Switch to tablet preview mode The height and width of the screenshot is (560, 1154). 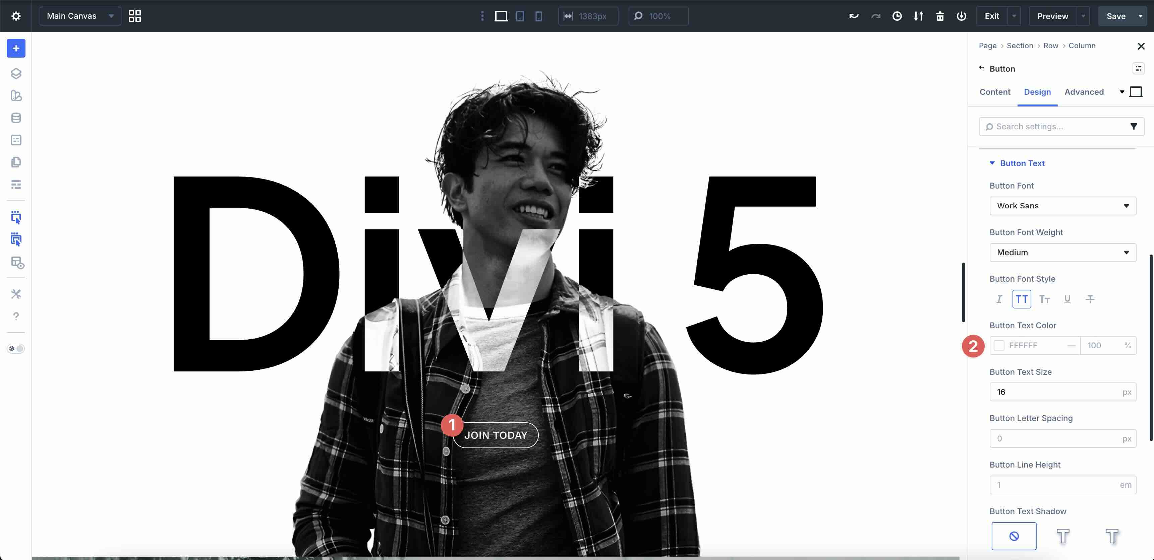(520, 16)
